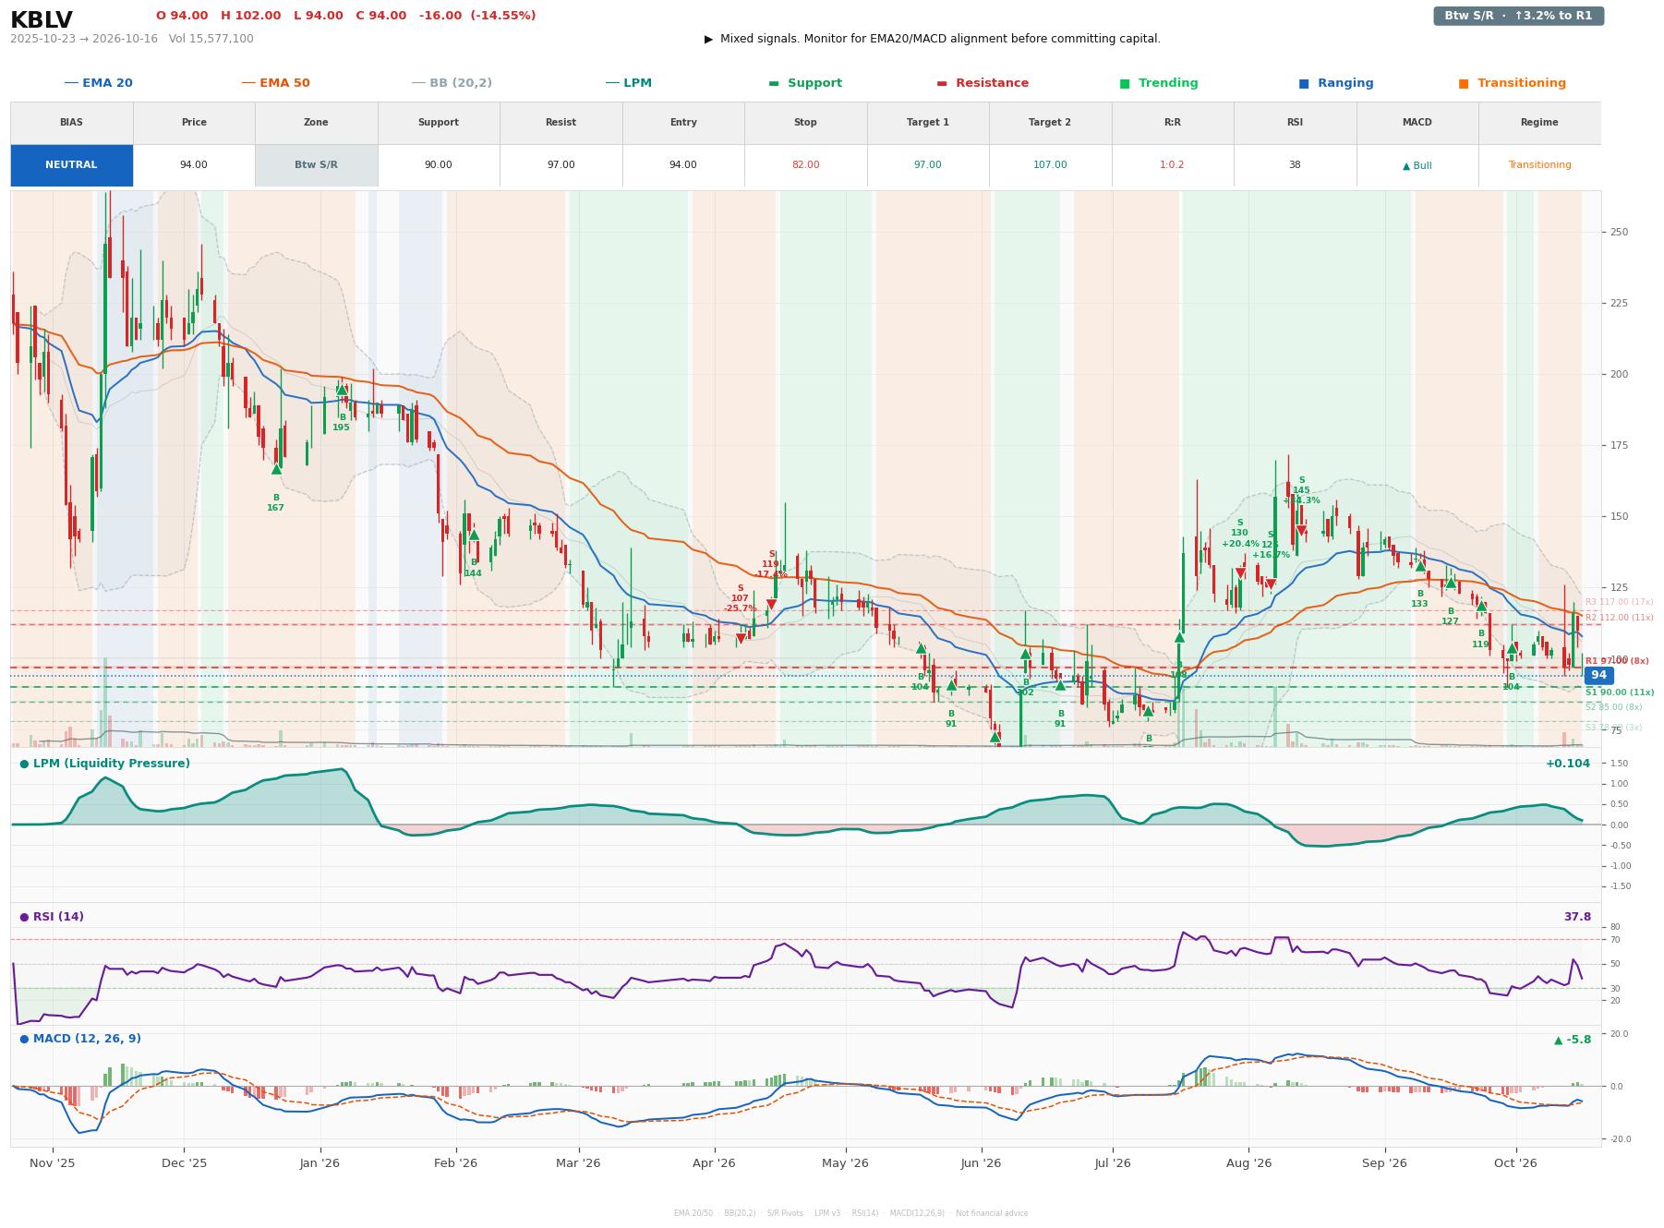Click the blue 94 price tag

point(1598,675)
